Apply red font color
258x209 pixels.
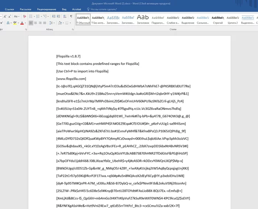22,23
